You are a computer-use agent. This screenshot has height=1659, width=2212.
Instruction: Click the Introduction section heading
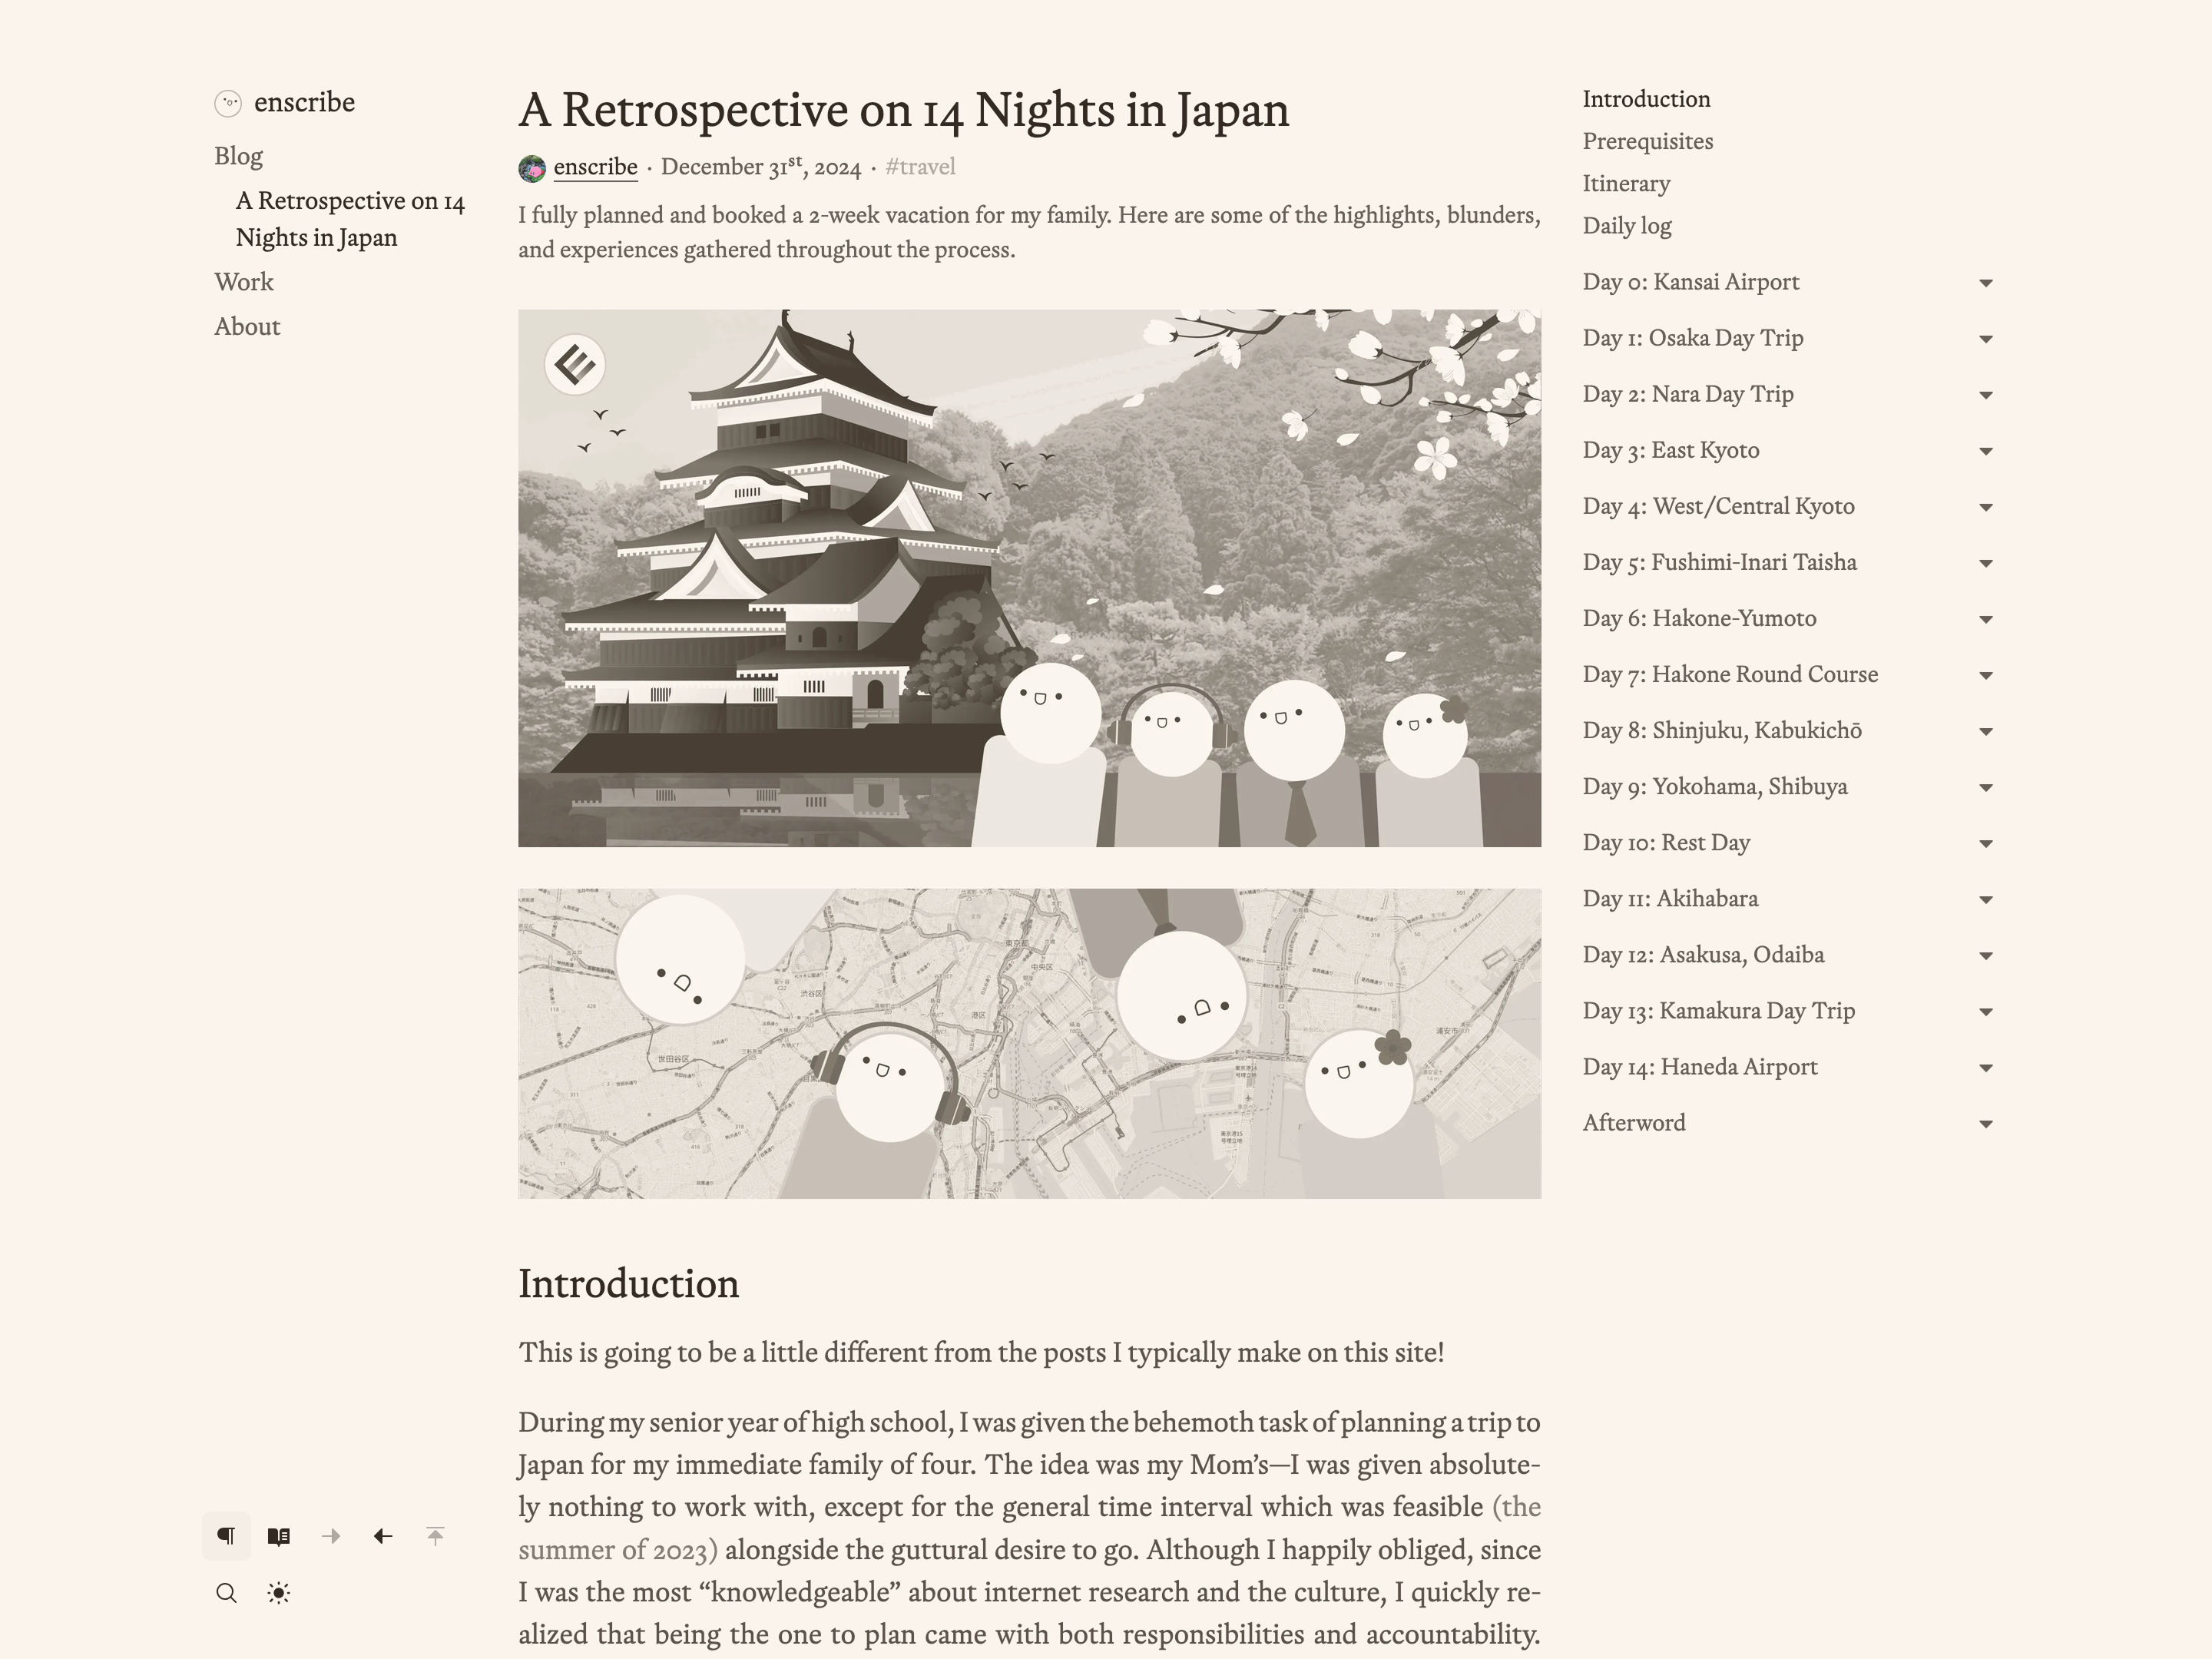pyautogui.click(x=628, y=1284)
